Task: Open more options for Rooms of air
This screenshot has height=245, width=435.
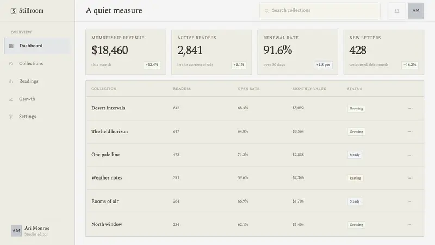Action: click(410, 201)
